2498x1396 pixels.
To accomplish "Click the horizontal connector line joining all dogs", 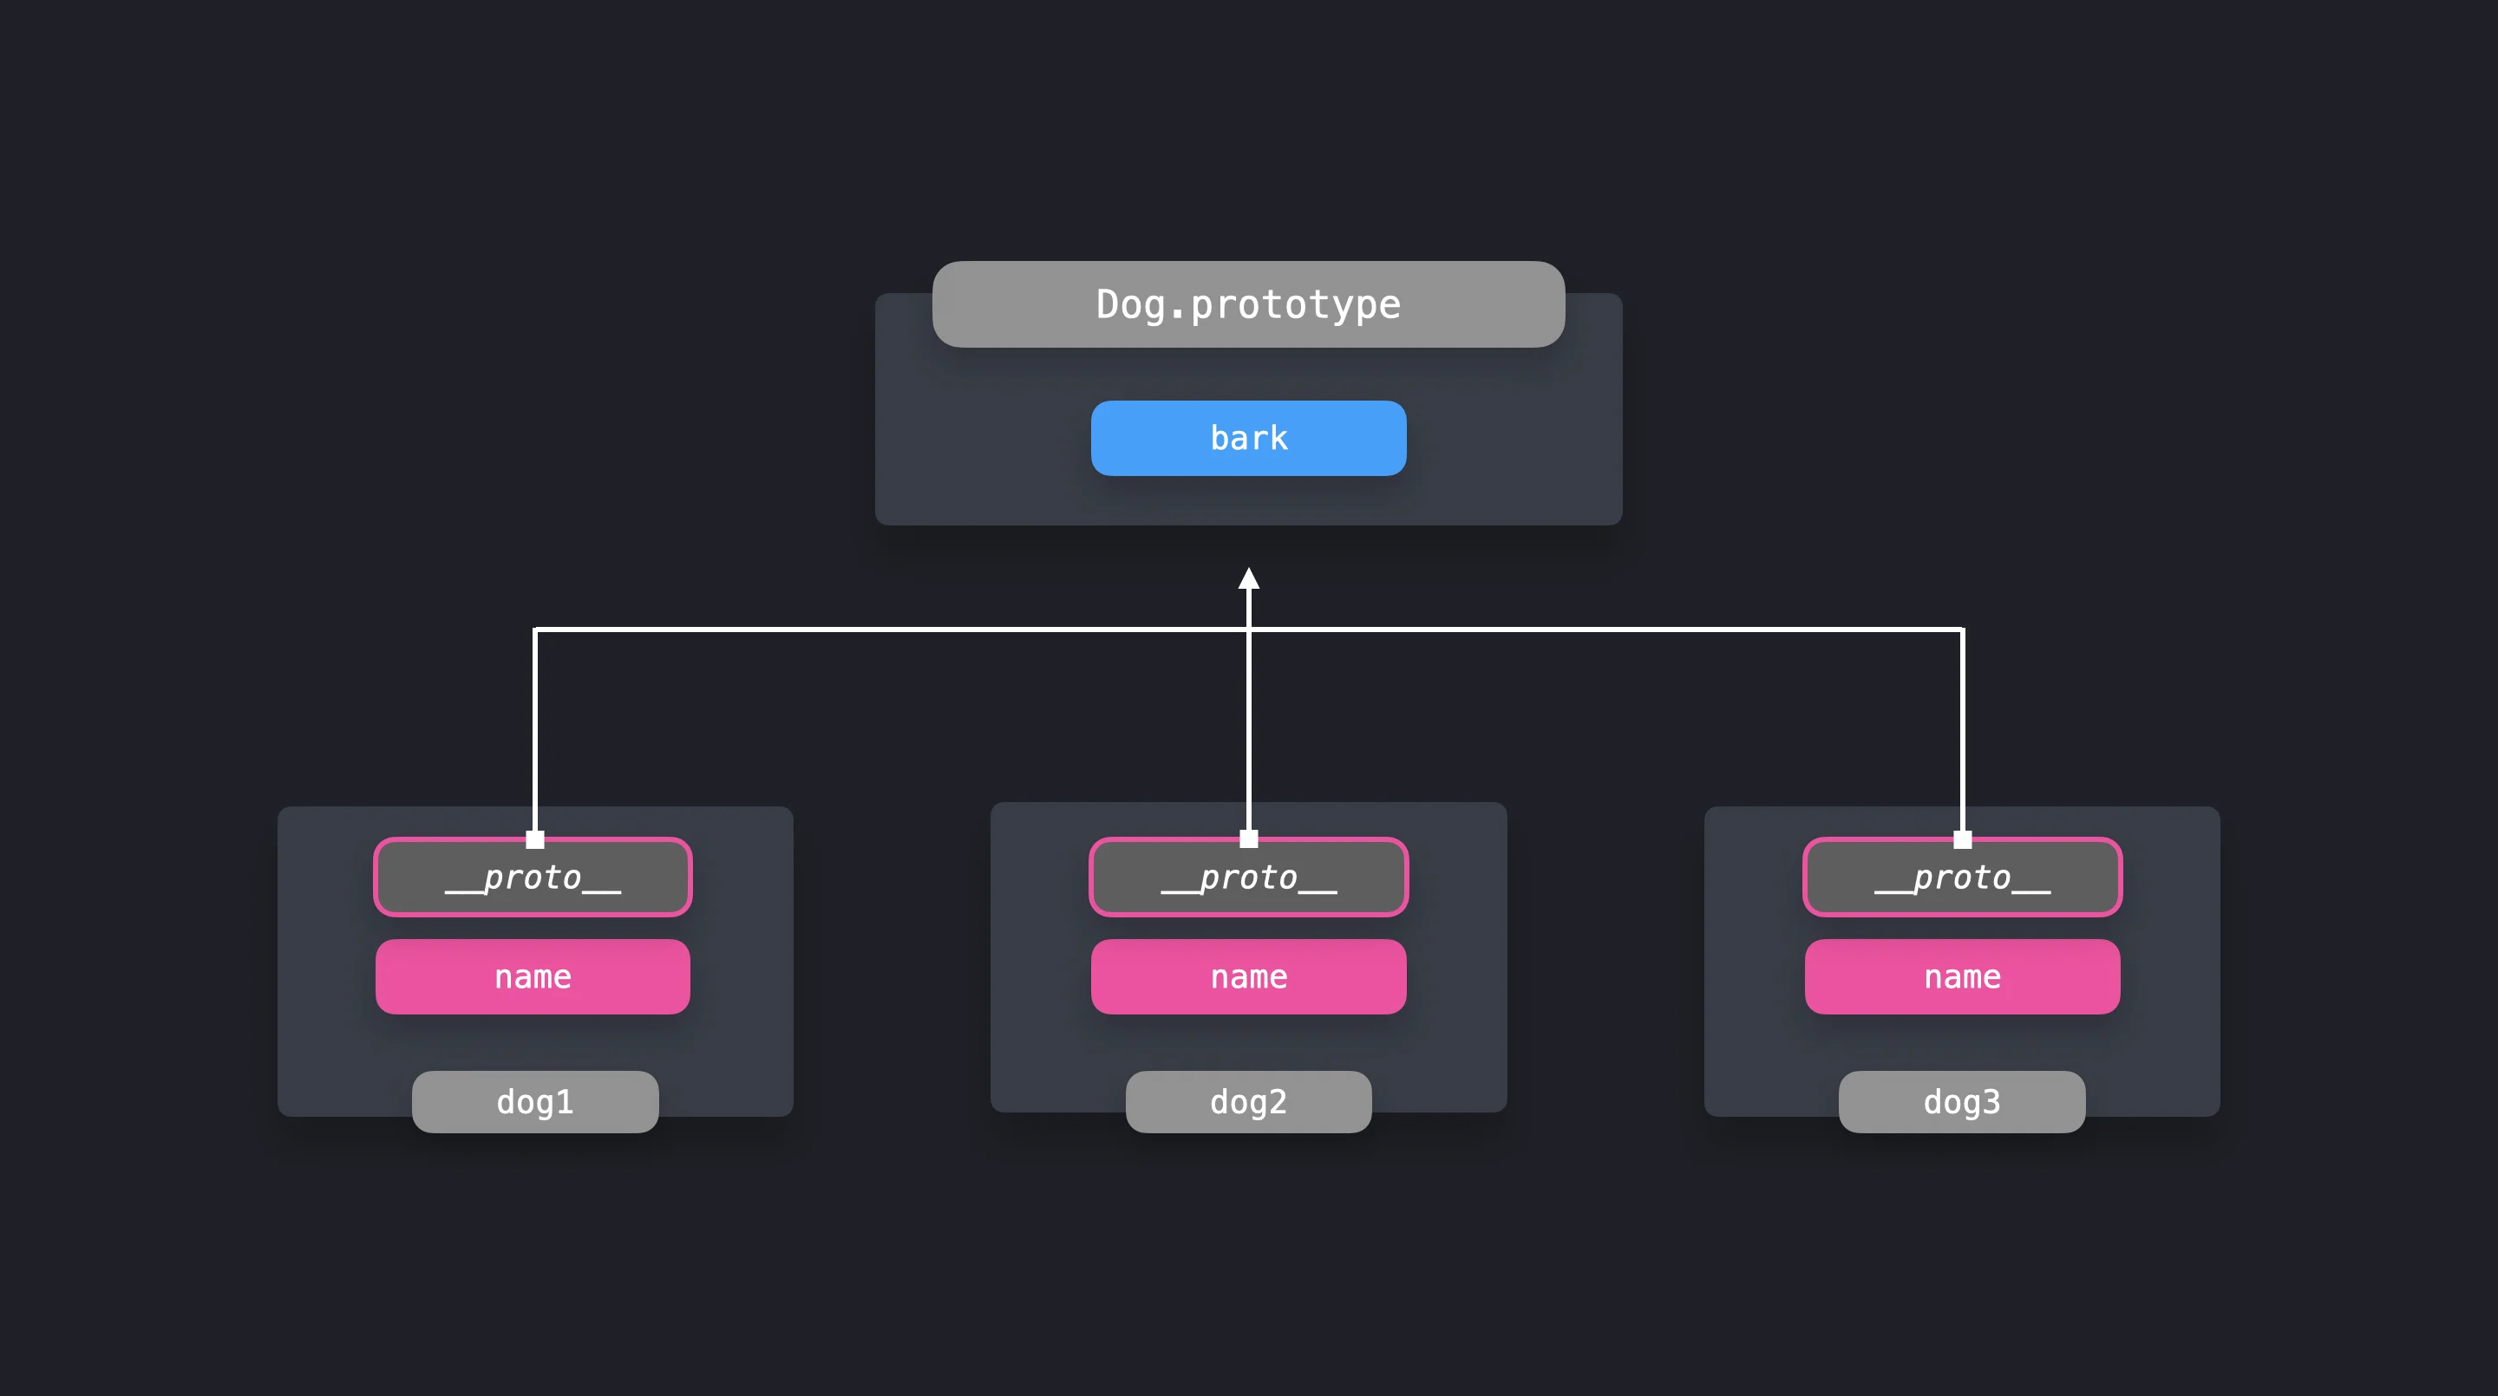I will point(873,630).
